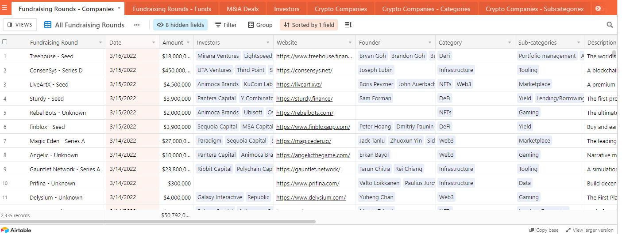
Task: Toggle the select-all rows checkbox
Action: pyautogui.click(x=5, y=42)
